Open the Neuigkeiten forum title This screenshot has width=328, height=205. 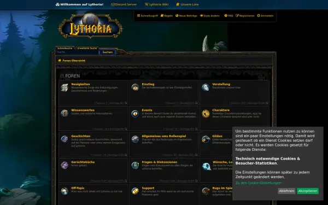click(x=80, y=84)
